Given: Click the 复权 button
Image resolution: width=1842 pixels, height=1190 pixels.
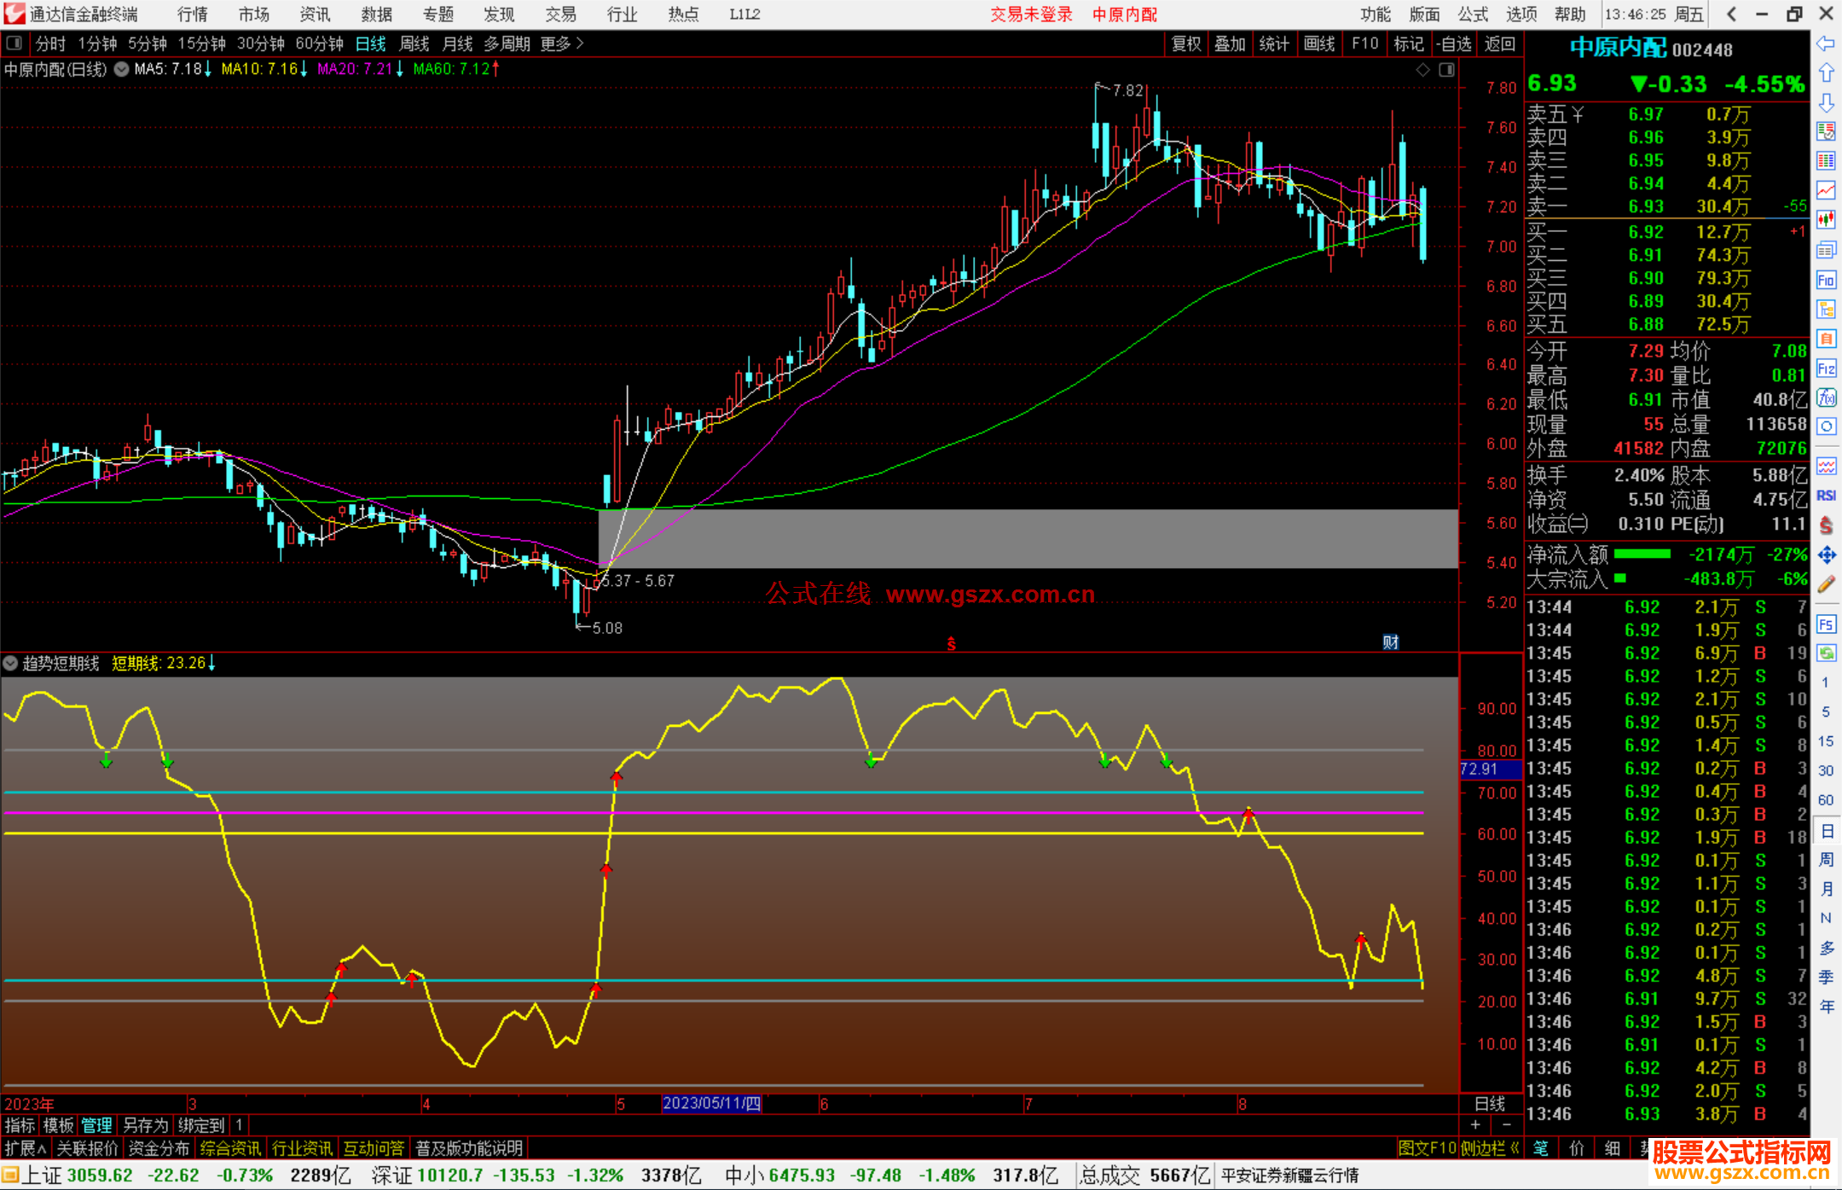Looking at the screenshot, I should tap(1186, 44).
